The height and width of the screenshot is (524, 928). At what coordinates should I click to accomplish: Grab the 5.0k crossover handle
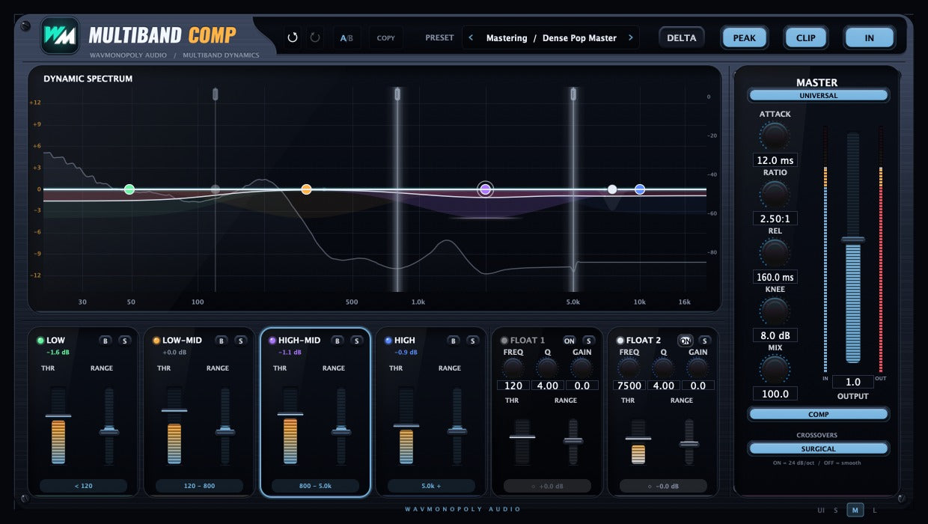[x=573, y=94]
